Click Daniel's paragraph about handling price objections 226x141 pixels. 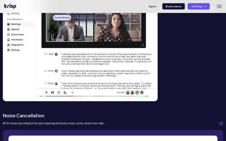pos(106,73)
